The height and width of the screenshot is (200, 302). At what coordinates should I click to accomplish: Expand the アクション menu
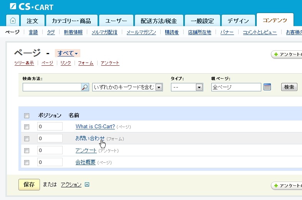pyautogui.click(x=71, y=184)
